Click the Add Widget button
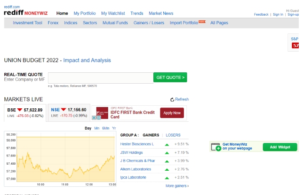The height and width of the screenshot is (195, 304). point(280,147)
